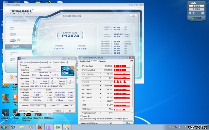Click GPU-Z sensors scrollbar up arrow

pyautogui.click(x=132, y=64)
